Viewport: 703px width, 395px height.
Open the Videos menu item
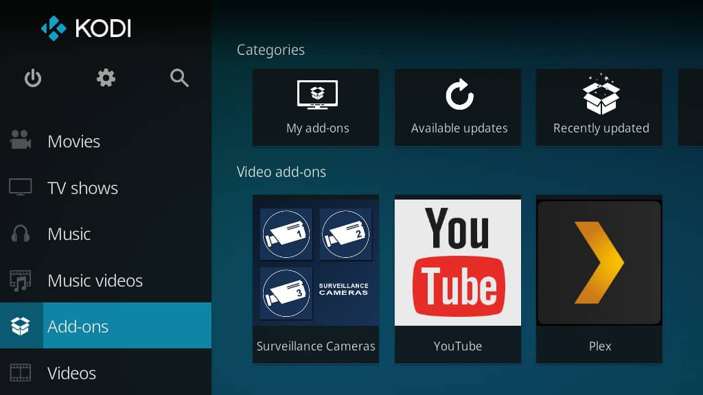point(106,372)
